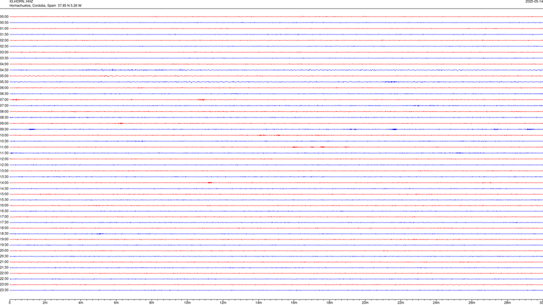Image resolution: width=543 pixels, height=305 pixels.
Task: Select the 14m axis tick label
Action: point(258,303)
